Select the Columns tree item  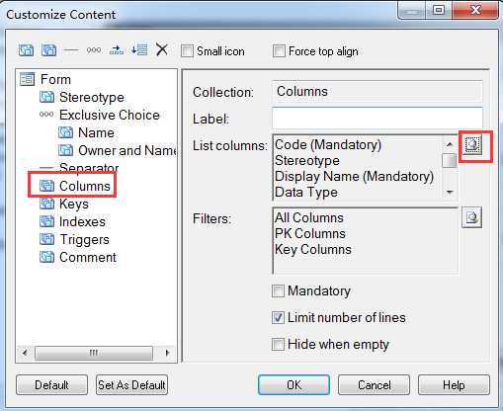(85, 186)
